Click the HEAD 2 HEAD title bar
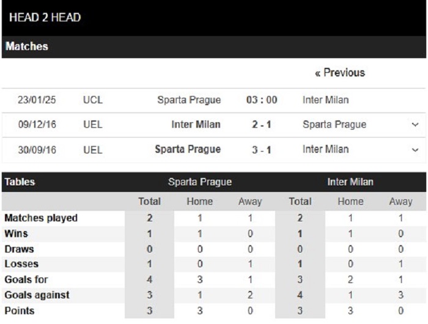Image resolution: width=428 pixels, height=324 pixels. (x=45, y=18)
